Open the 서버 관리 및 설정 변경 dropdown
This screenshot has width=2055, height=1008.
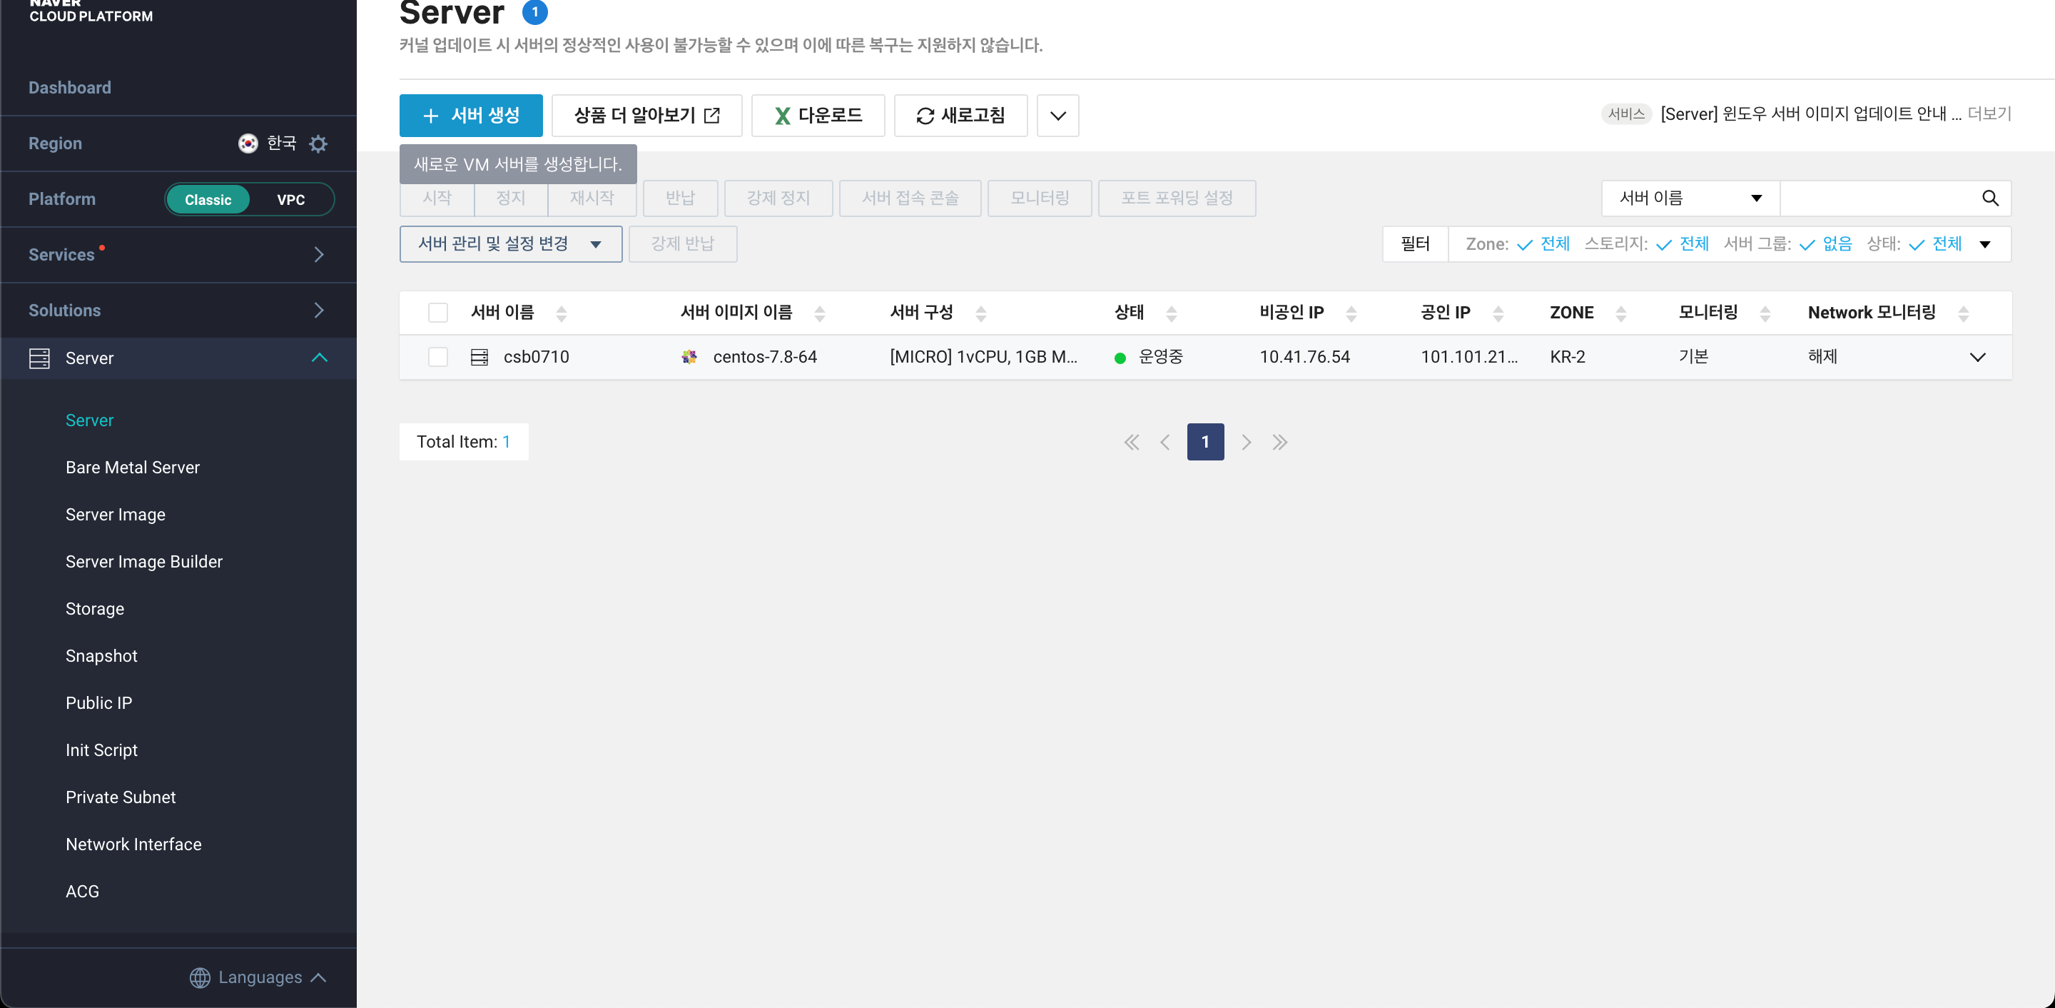509,243
